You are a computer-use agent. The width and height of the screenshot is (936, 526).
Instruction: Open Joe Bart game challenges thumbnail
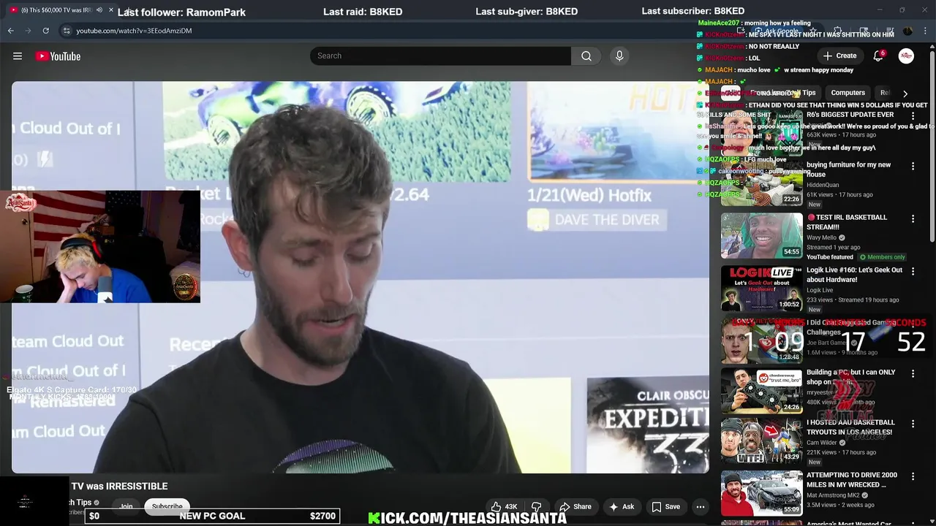pyautogui.click(x=762, y=340)
